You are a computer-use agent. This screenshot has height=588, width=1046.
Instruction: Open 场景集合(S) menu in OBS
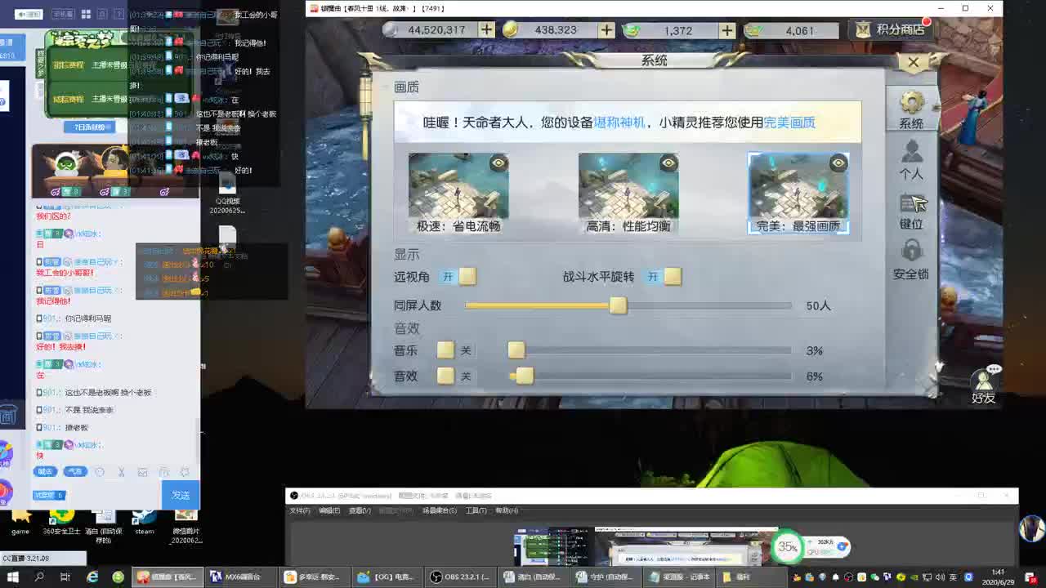tap(439, 510)
